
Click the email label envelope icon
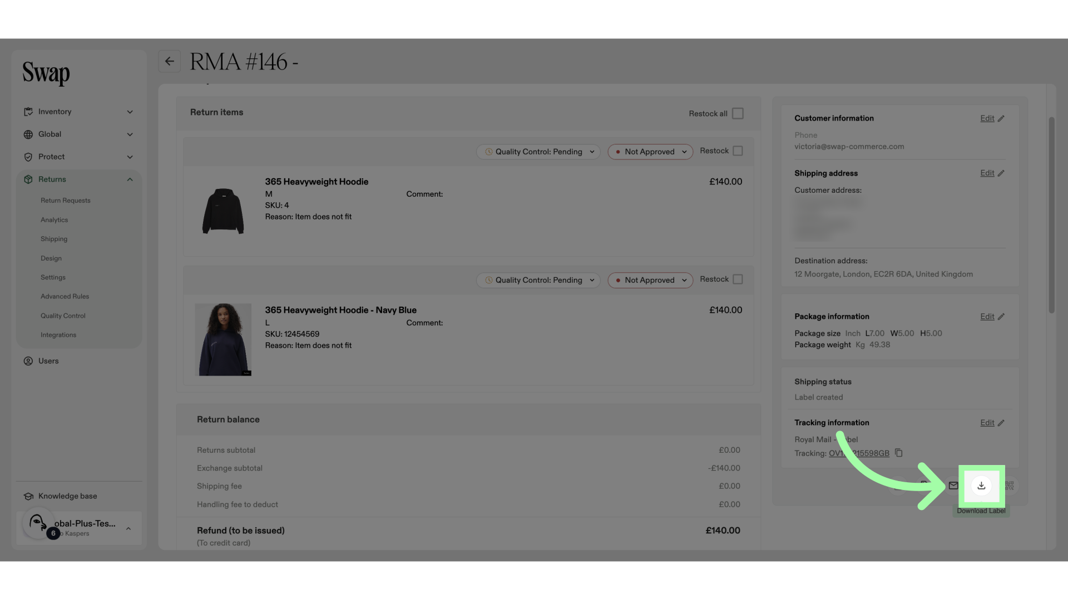click(953, 486)
